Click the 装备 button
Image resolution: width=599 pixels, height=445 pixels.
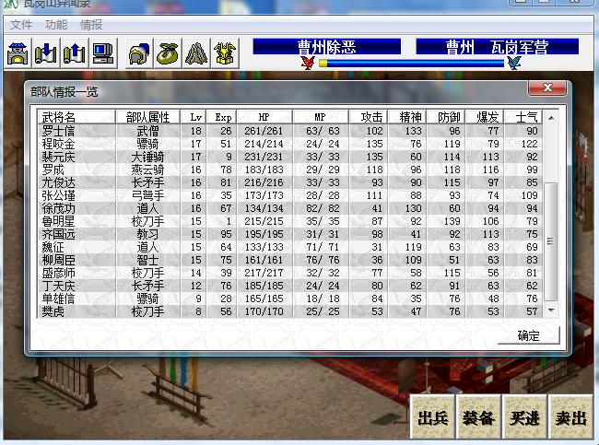pos(478,417)
